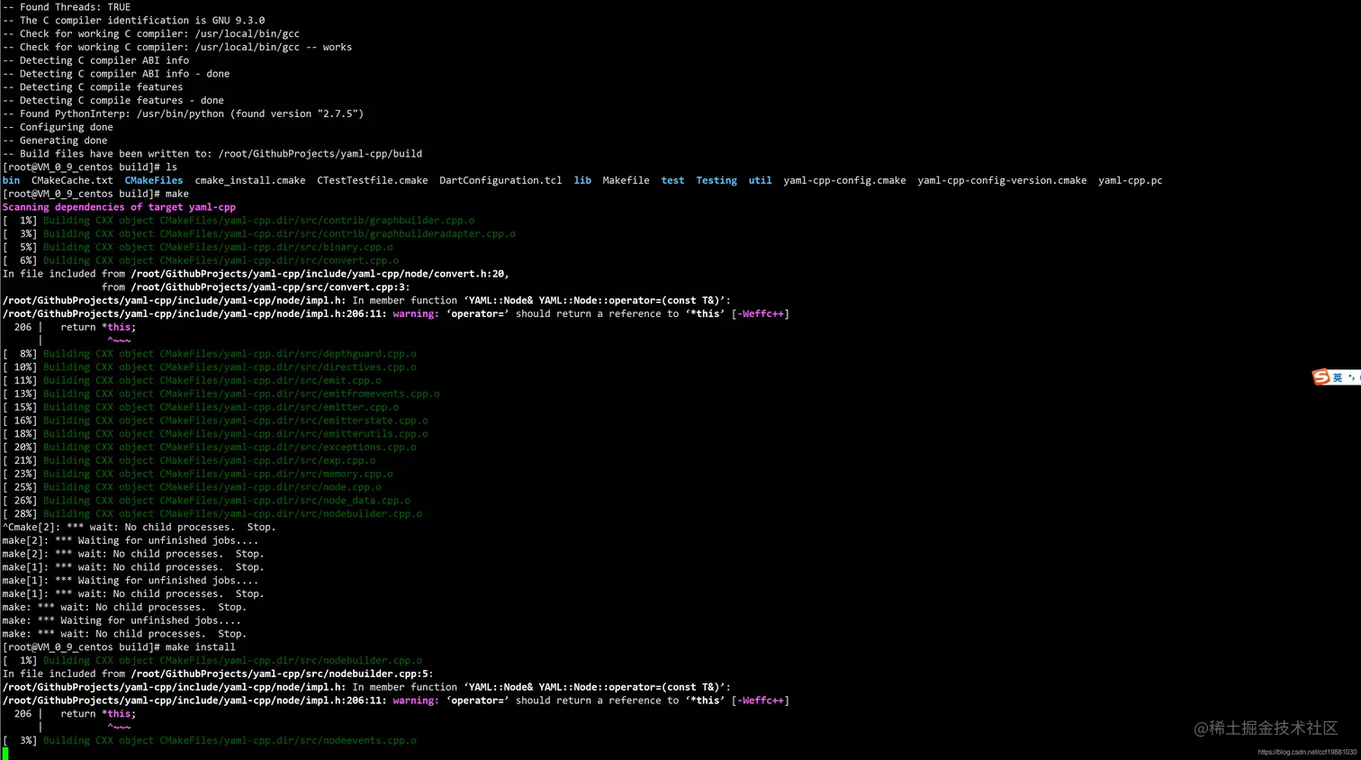
Task: Toggle the Sogou English language indicator
Action: [x=1338, y=378]
